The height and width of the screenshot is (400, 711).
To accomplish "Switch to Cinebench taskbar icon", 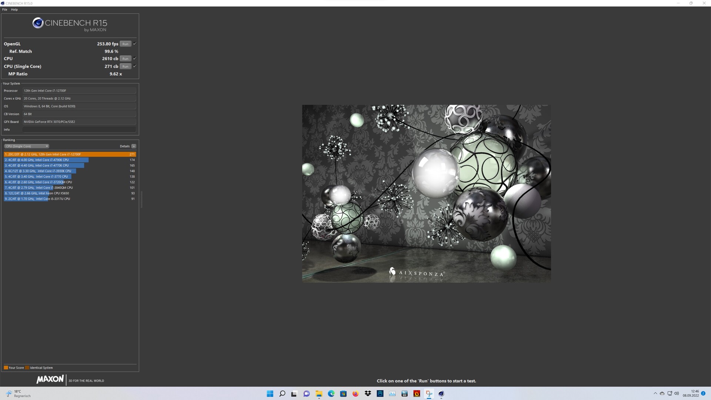I will 441,394.
